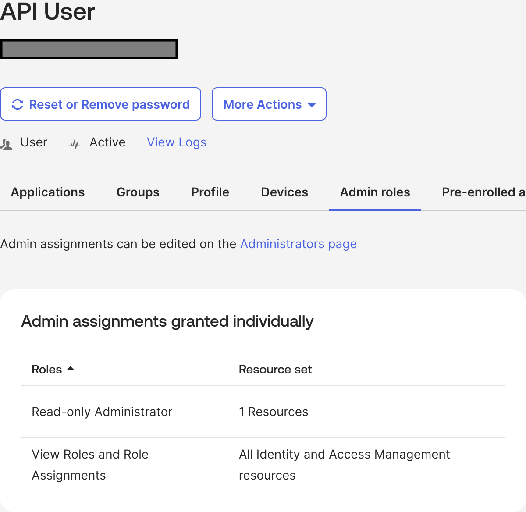The height and width of the screenshot is (512, 526).
Task: Click All Identity and Access Management resources
Action: (x=344, y=465)
